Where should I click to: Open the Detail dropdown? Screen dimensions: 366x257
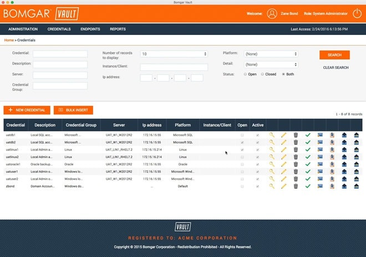click(271, 64)
